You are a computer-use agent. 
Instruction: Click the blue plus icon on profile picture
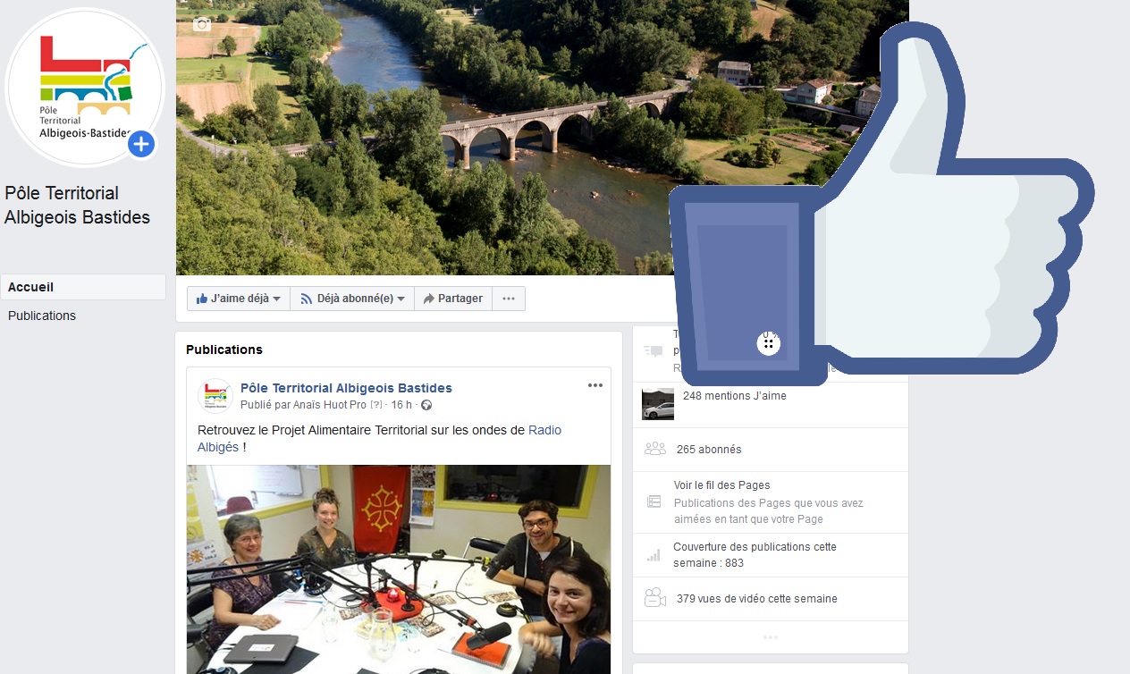(x=141, y=144)
